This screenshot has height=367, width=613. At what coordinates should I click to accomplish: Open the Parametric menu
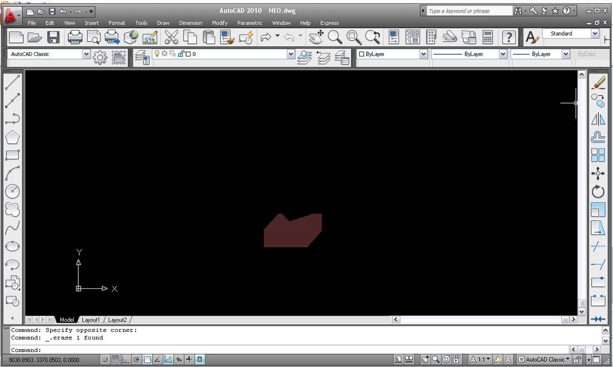250,23
